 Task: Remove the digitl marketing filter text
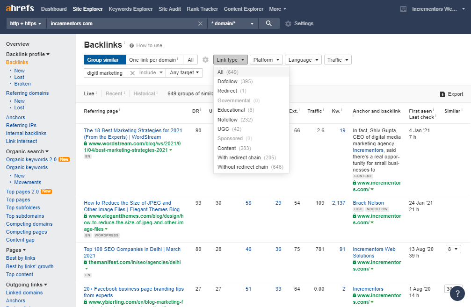tap(132, 73)
